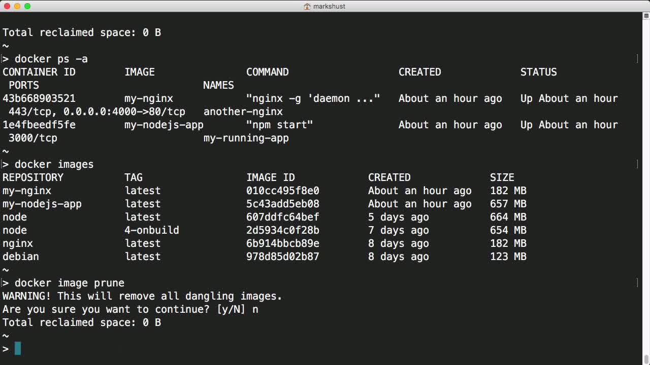Click the 654 MB size value
Viewport: 650px width, 365px height.
pyautogui.click(x=508, y=230)
